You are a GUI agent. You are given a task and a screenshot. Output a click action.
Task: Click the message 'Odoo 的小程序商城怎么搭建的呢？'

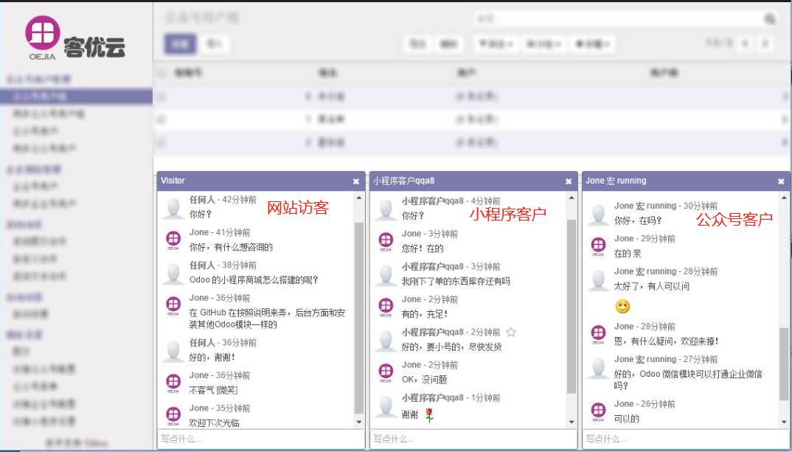pyautogui.click(x=254, y=279)
